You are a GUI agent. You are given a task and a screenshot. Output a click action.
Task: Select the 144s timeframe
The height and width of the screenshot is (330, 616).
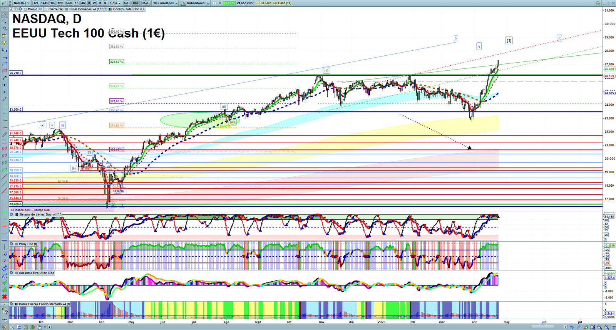[44, 3]
